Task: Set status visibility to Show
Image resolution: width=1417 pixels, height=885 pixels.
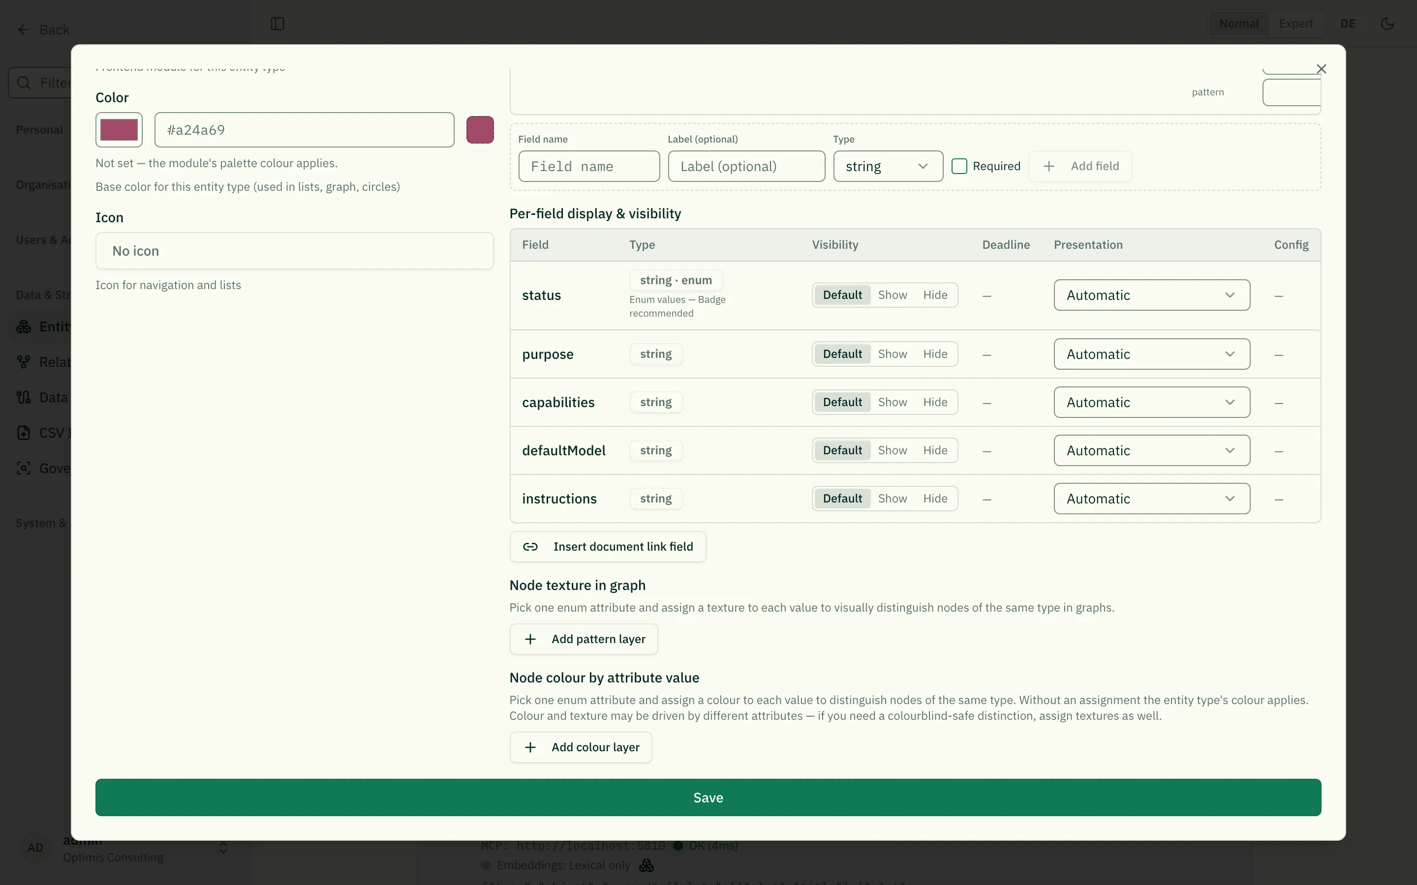Action: (x=893, y=295)
